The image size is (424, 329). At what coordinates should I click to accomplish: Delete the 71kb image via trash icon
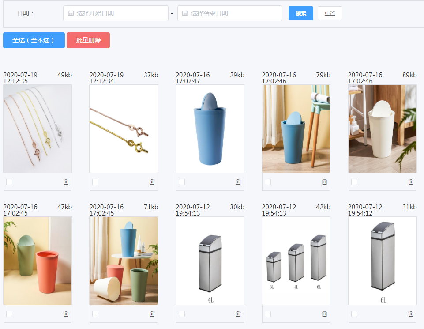(152, 314)
